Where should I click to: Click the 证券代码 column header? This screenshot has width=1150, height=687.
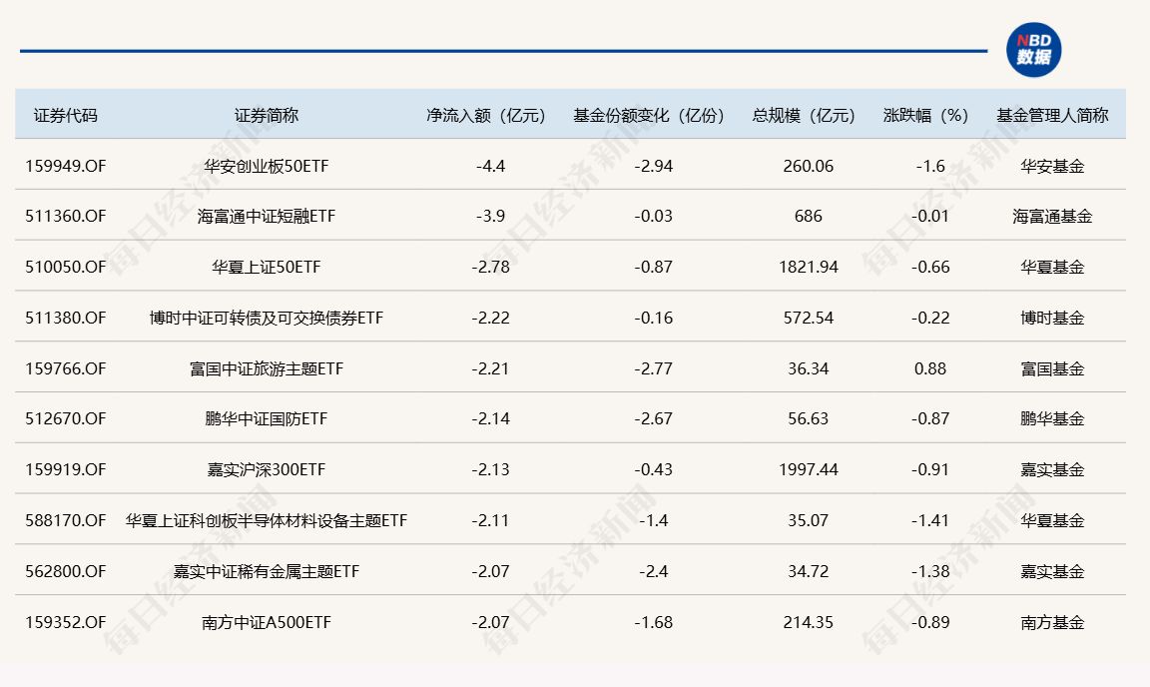tap(66, 115)
